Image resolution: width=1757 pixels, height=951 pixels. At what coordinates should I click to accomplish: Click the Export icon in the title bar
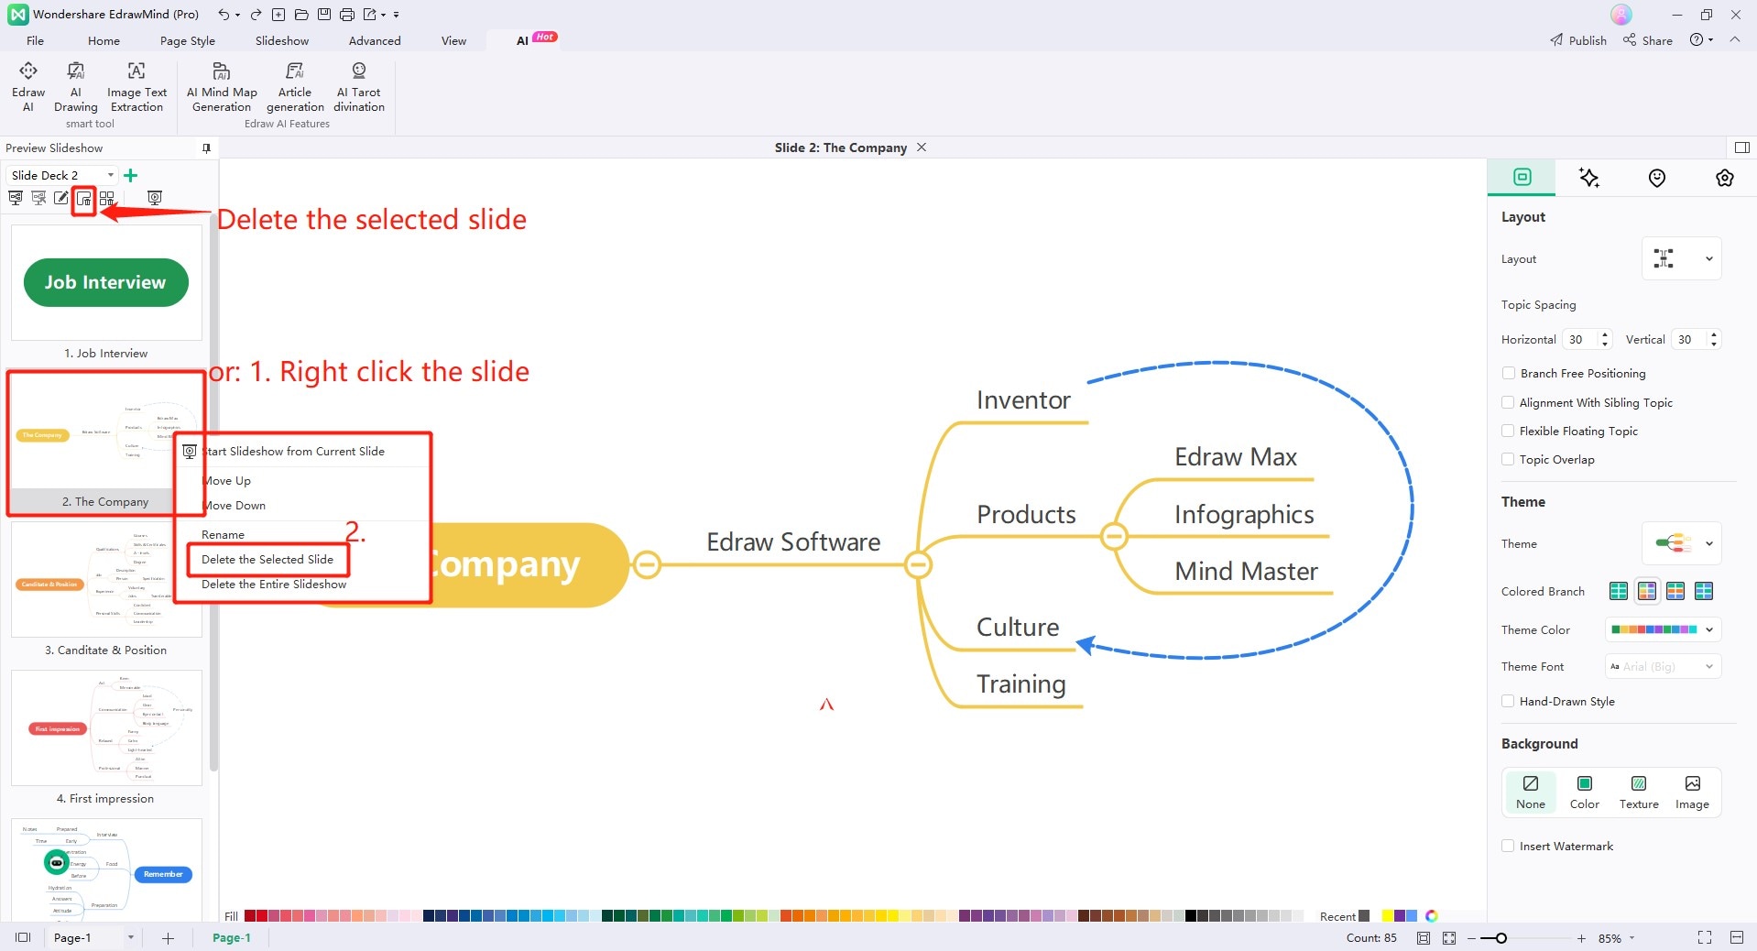tap(370, 15)
